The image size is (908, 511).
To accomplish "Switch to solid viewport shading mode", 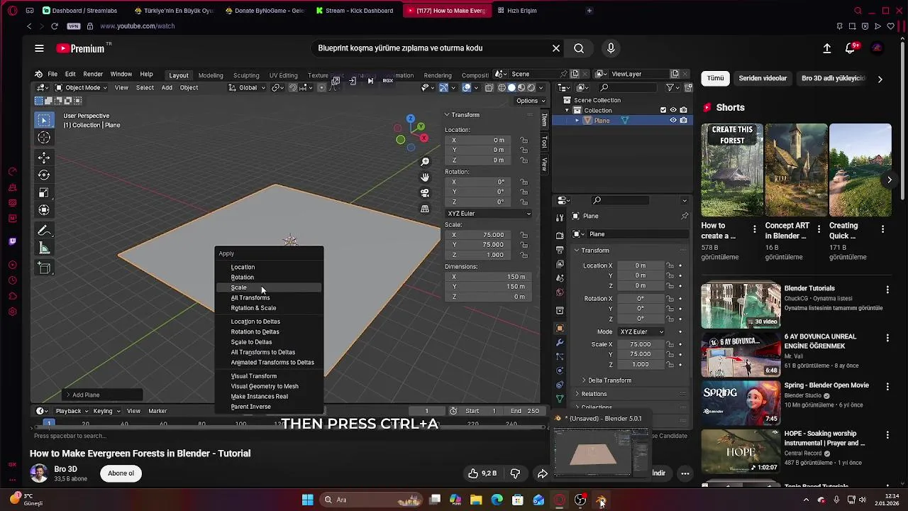I will pyautogui.click(x=511, y=87).
